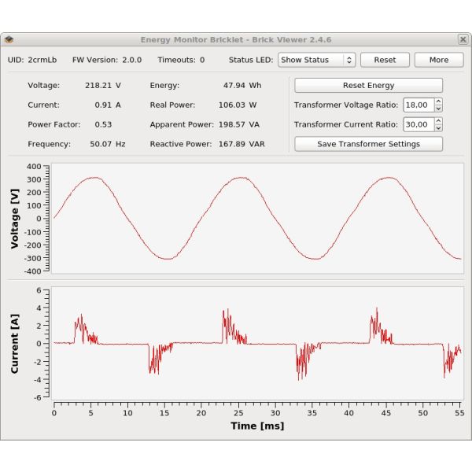Screen dimensions: 472x472
Task: Click the Status LED label
Action: (x=251, y=60)
